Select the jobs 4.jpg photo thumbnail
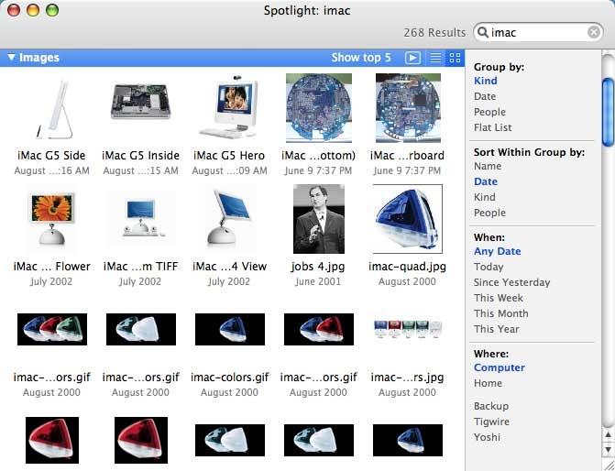 pos(318,219)
